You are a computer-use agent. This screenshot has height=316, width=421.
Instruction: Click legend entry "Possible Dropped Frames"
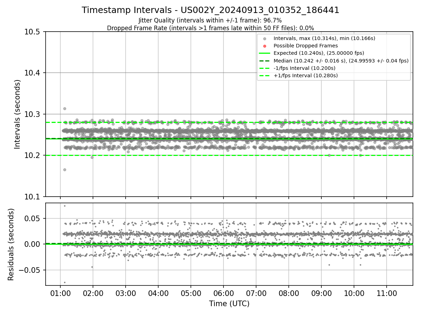point(306,46)
